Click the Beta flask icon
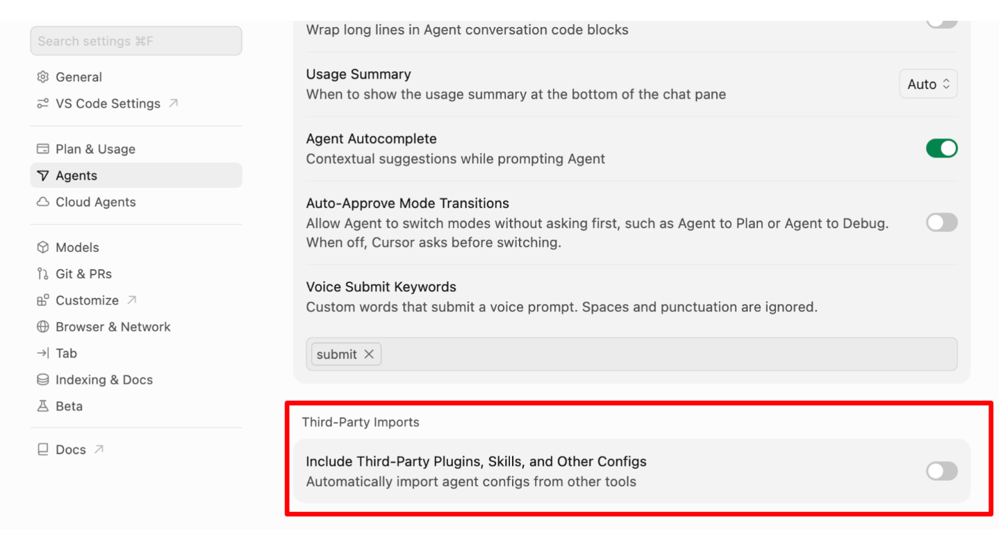The width and height of the screenshot is (999, 555). point(43,406)
